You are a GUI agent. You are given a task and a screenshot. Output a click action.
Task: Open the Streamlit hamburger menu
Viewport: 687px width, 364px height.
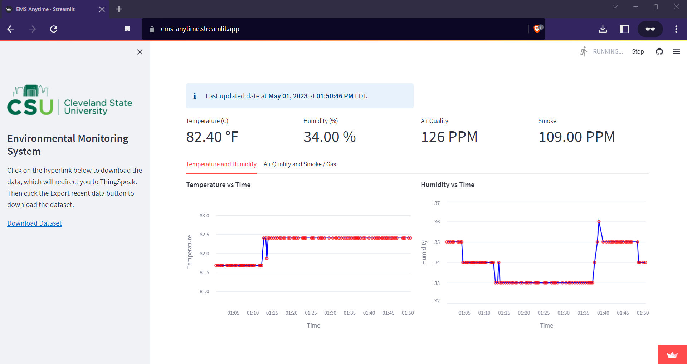676,51
